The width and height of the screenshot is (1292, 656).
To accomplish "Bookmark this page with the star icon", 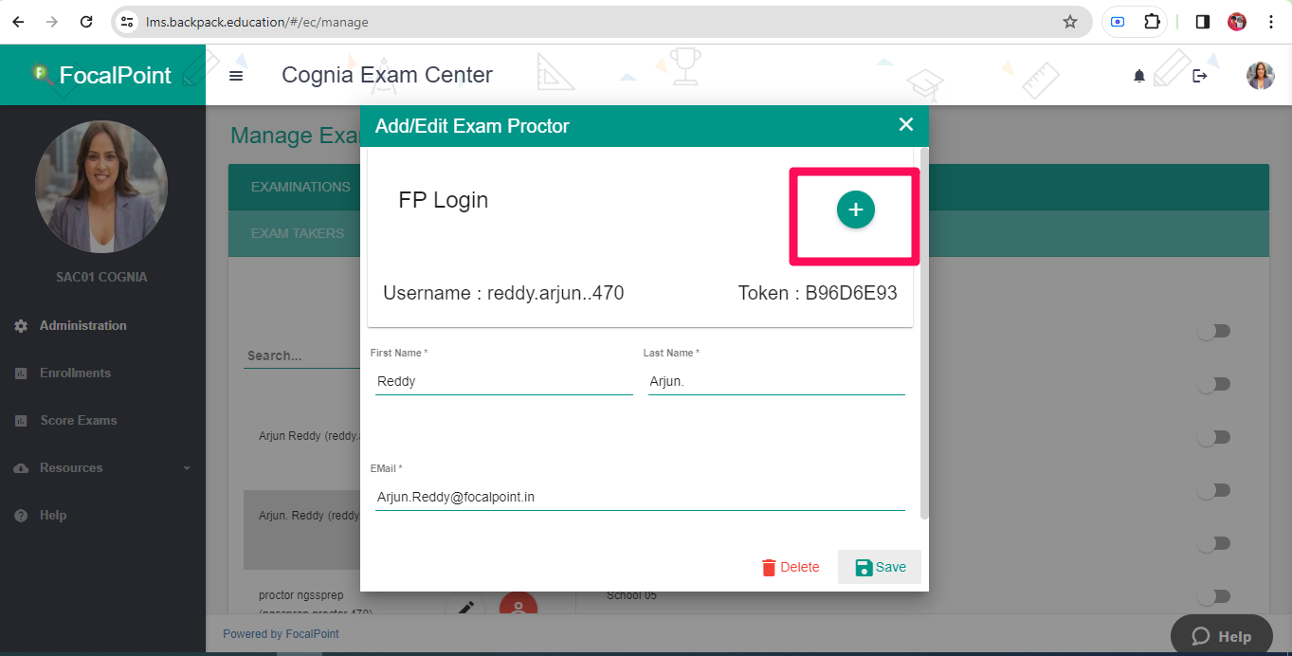I will [1070, 22].
